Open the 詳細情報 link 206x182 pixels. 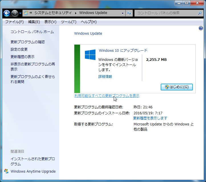click(105, 76)
